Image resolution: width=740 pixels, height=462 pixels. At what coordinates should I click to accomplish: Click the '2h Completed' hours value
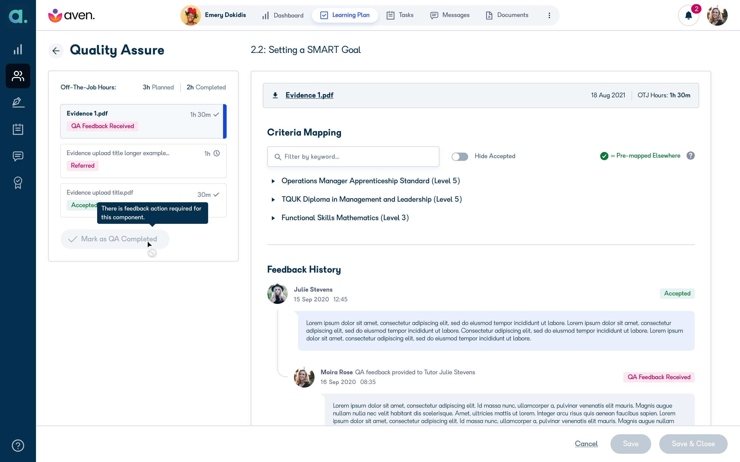tap(206, 87)
